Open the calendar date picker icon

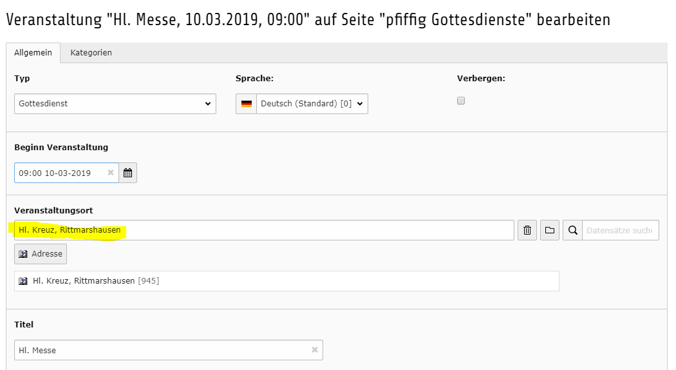(127, 173)
